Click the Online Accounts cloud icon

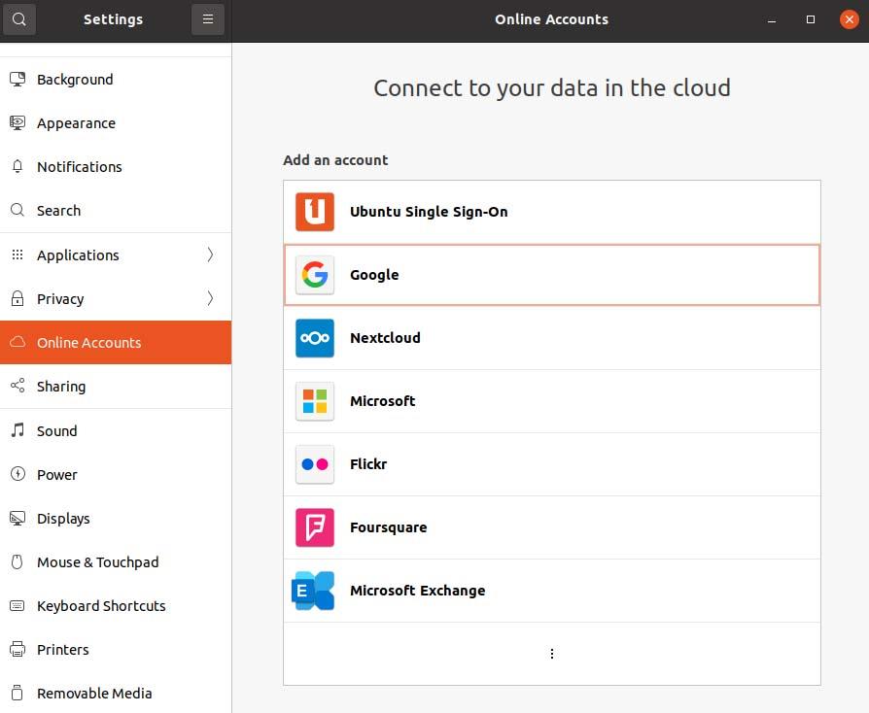point(17,342)
